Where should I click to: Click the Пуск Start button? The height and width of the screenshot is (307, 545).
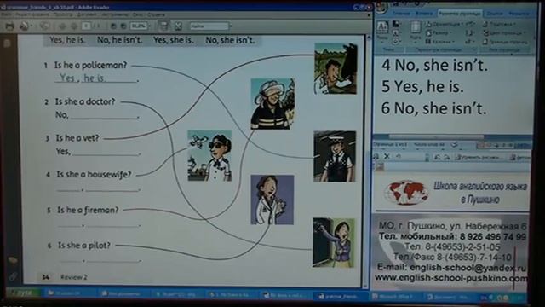pos(24,293)
